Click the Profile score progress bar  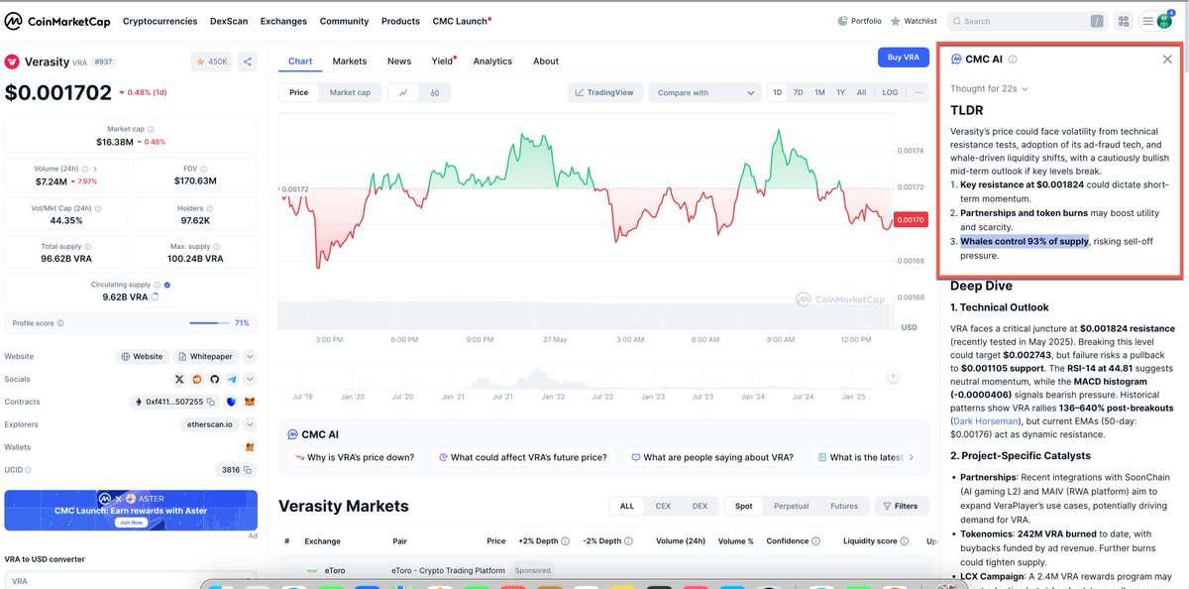tap(209, 323)
